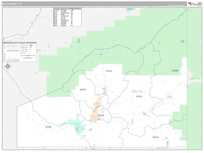Click the large DELTA county name label
Screen dimensions: 204x153
137,91
